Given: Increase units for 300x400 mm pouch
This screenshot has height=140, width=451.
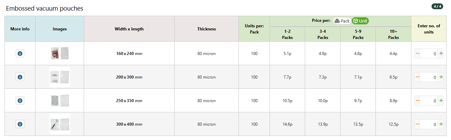Looking at the screenshot, I should pyautogui.click(x=441, y=124).
